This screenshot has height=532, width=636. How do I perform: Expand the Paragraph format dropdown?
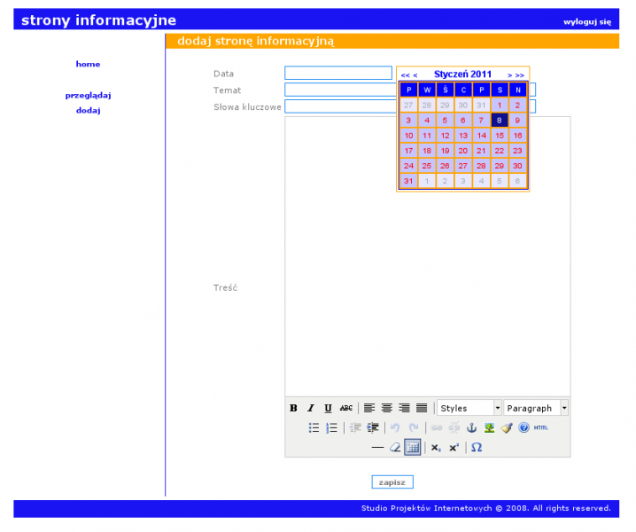coord(537,408)
